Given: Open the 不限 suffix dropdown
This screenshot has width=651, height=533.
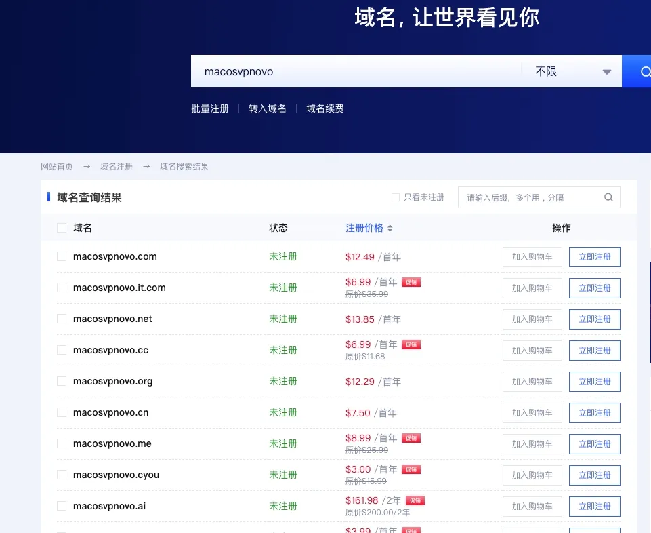Looking at the screenshot, I should [571, 71].
